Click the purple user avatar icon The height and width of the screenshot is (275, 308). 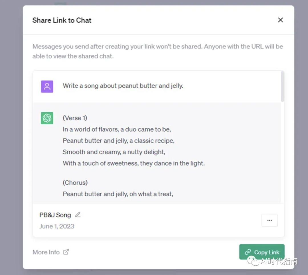(x=47, y=86)
